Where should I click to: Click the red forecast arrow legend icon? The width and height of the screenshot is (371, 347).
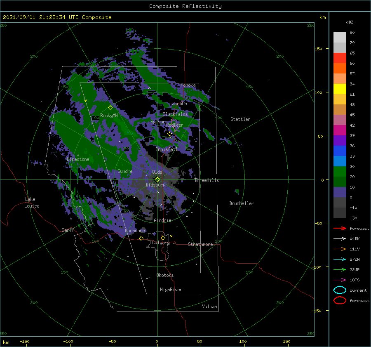pyautogui.click(x=340, y=228)
